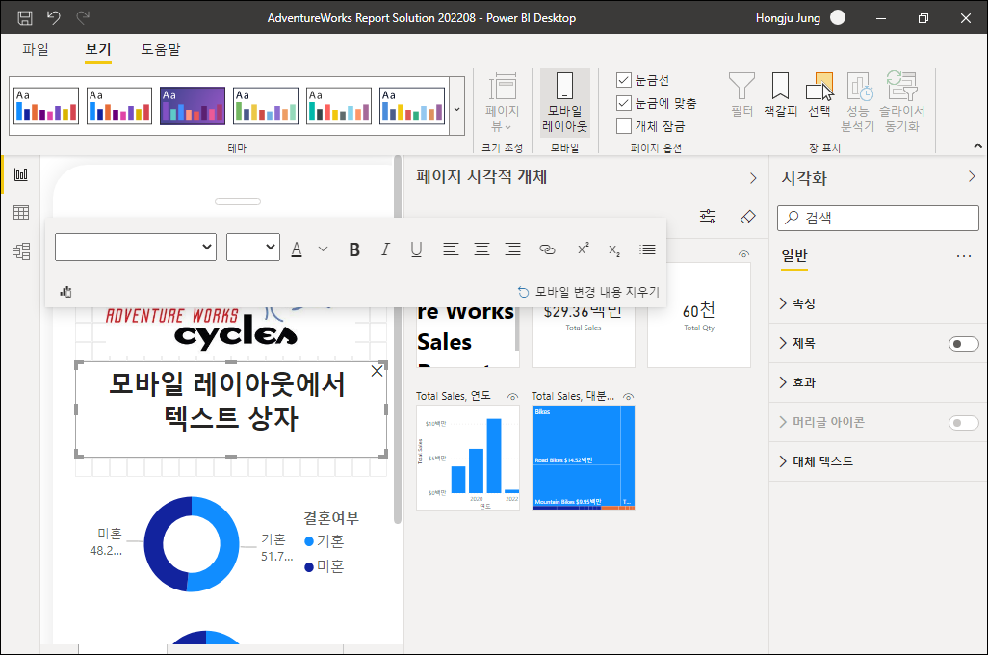Open the font color dropdown arrow
The height and width of the screenshot is (655, 988).
point(323,249)
